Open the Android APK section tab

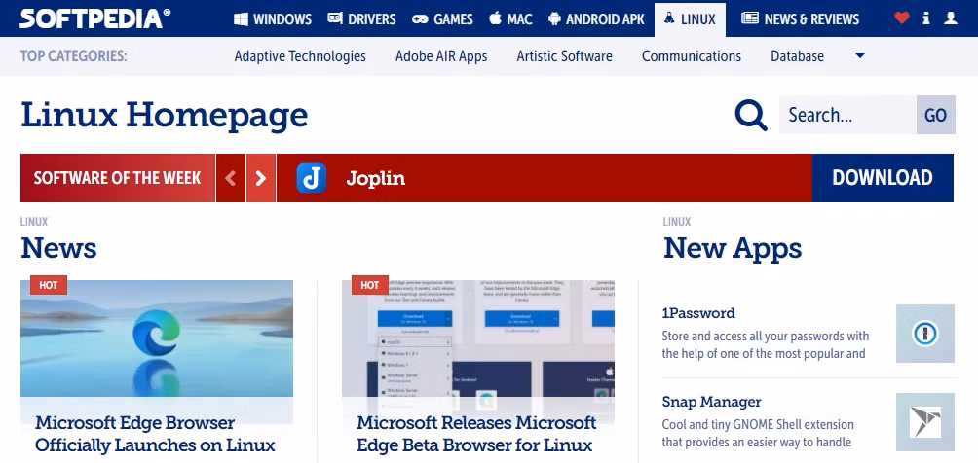click(x=596, y=19)
